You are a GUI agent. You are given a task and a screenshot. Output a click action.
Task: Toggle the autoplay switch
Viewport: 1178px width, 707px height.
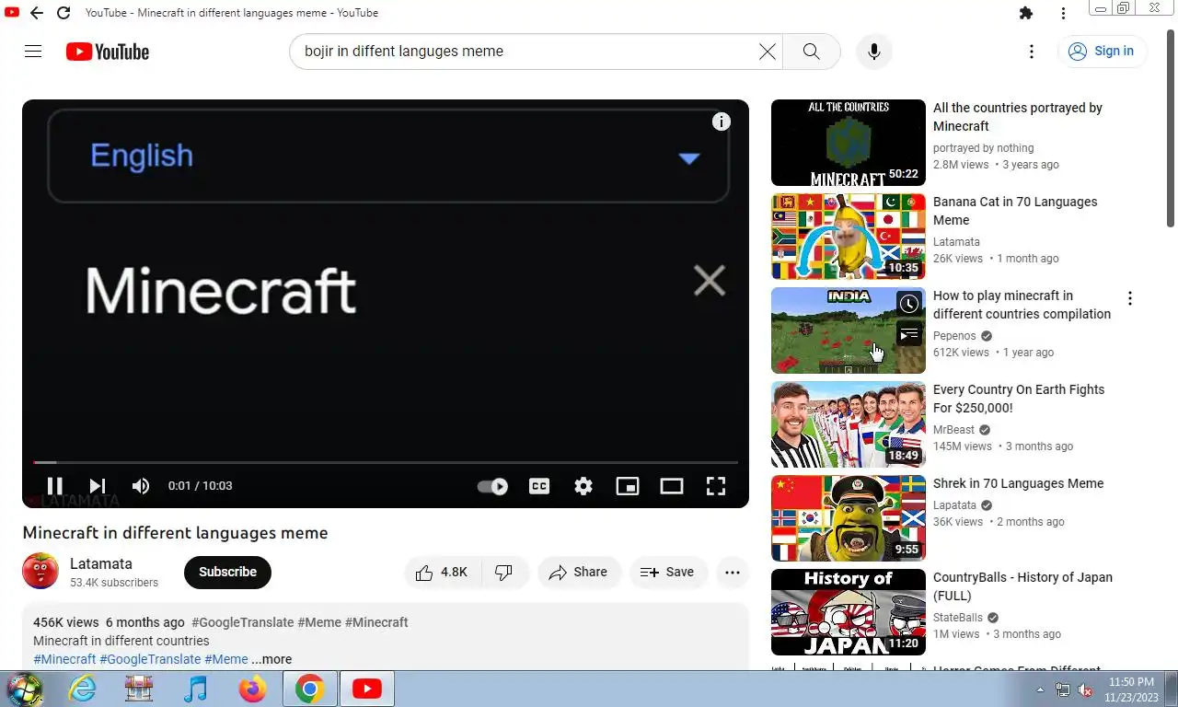[x=492, y=486]
